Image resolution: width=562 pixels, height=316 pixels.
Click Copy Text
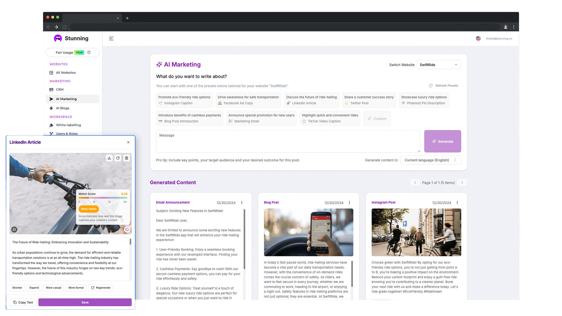pyautogui.click(x=23, y=302)
